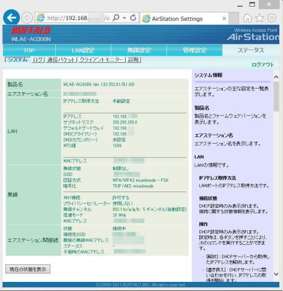
Task: Open the 無線設定 menu tab
Action: [139, 50]
